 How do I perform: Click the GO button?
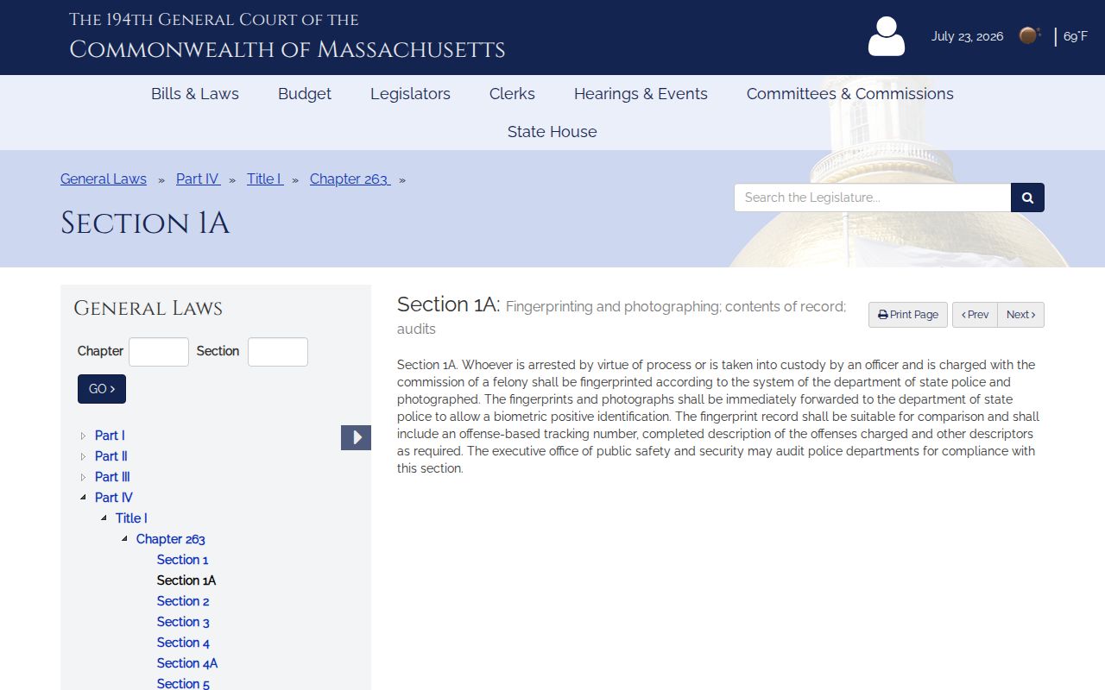[102, 389]
